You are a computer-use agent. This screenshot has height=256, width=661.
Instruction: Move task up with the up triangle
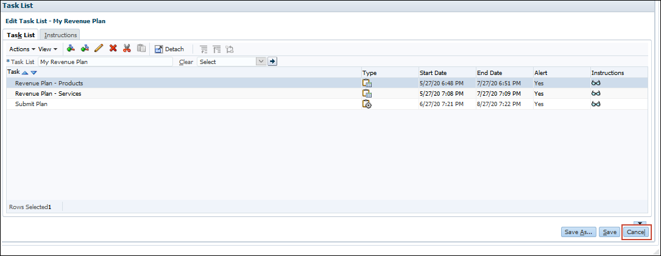pyautogui.click(x=25, y=73)
